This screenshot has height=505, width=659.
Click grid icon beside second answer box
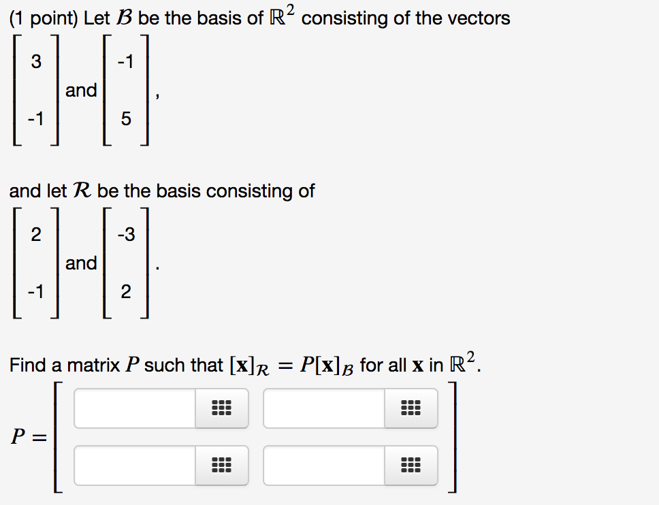[411, 408]
